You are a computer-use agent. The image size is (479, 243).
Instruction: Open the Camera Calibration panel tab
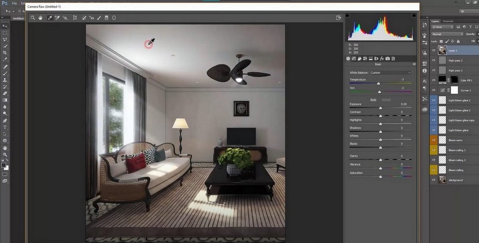click(x=388, y=59)
